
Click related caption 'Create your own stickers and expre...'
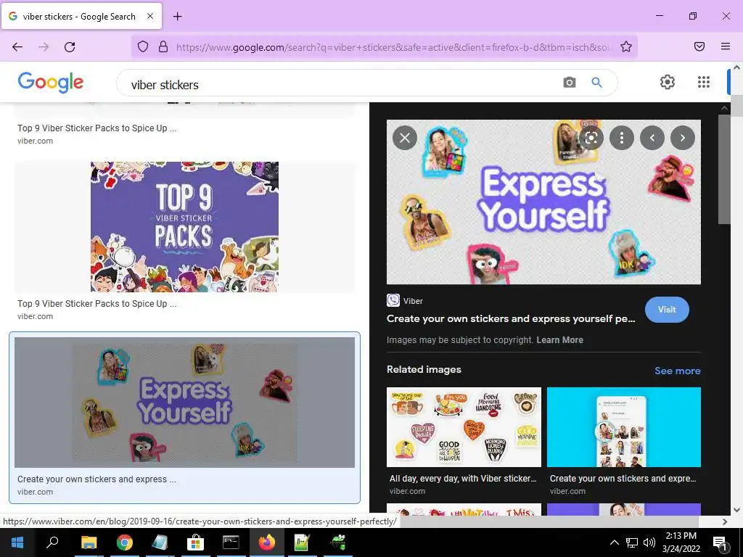point(623,479)
